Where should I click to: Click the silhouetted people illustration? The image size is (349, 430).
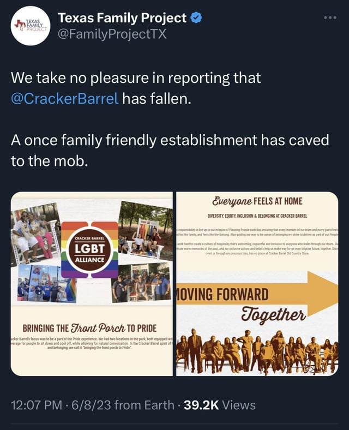point(256,352)
